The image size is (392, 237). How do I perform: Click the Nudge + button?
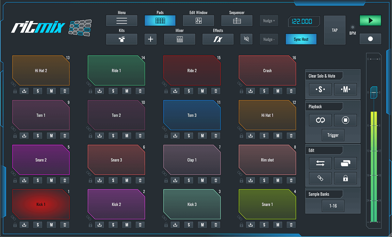tap(269, 21)
